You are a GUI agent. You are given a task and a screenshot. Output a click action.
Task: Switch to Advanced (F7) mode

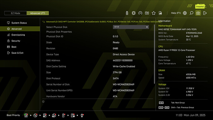(x=38, y=13)
